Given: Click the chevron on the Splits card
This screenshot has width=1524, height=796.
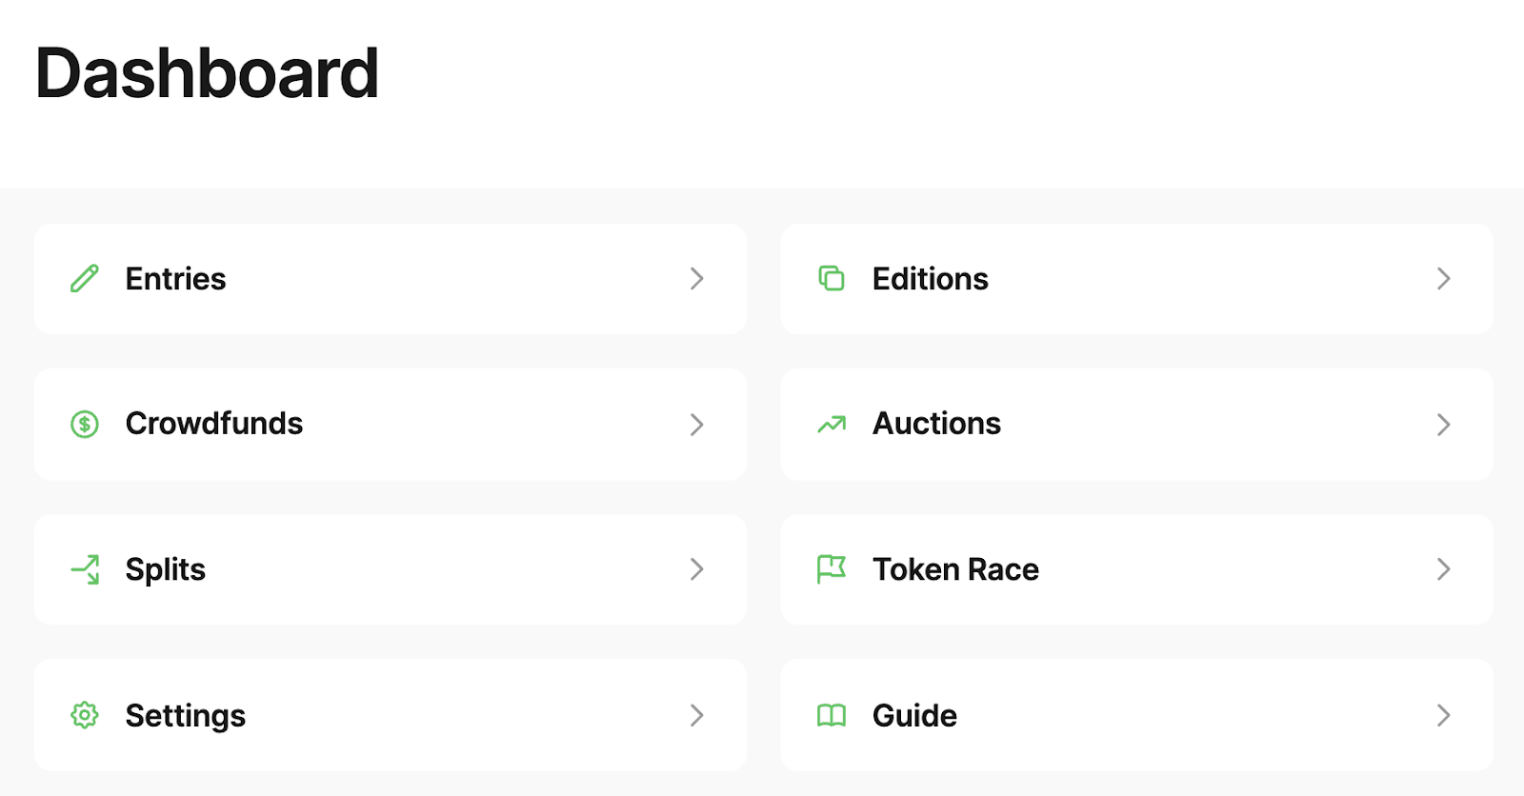Looking at the screenshot, I should [x=697, y=569].
